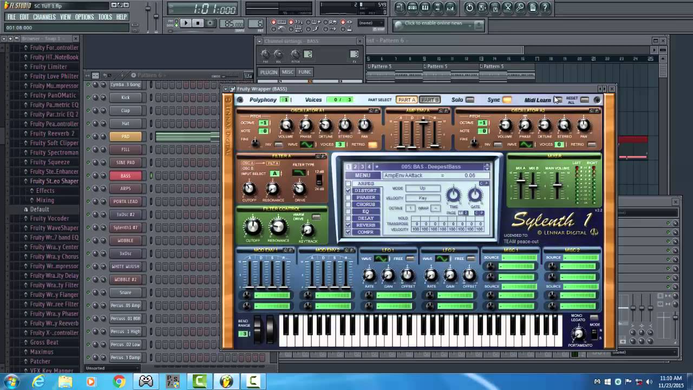
Task: Toggle the Mono Legato switch
Action: click(x=594, y=318)
